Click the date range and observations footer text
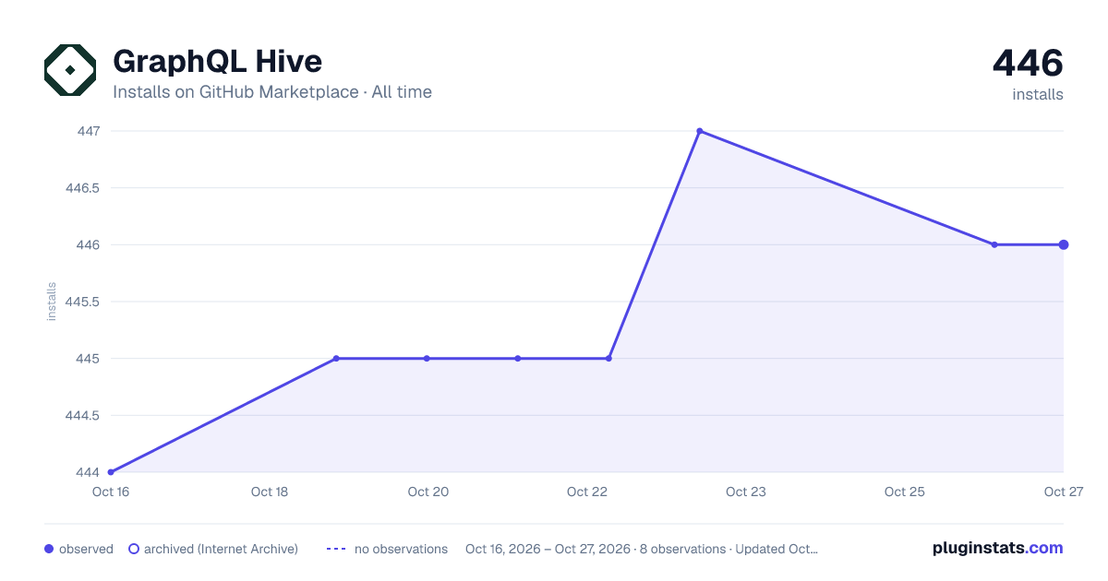The width and height of the screenshot is (1108, 581). 642,549
